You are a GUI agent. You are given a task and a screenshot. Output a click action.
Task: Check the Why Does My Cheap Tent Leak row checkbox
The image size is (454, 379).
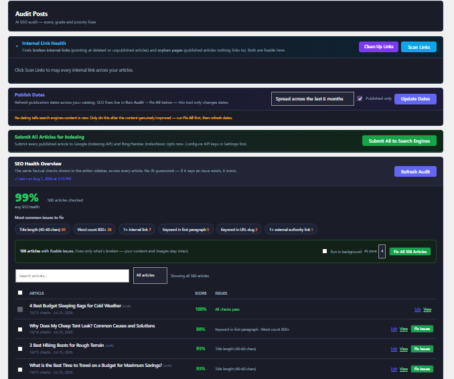(x=20, y=329)
